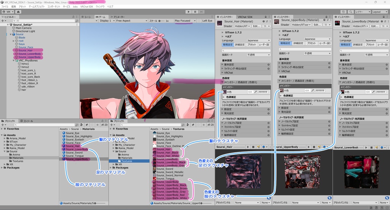Viewport: 390px width, 210px height.
Task: Click the help icon beside Sourai_Hair (Material)
Action: [x=264, y=21]
